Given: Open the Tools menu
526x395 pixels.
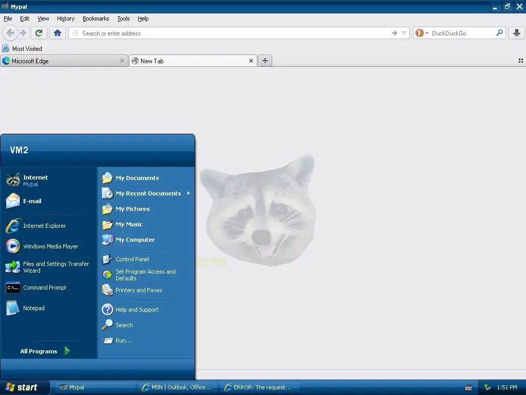Looking at the screenshot, I should pos(123,19).
